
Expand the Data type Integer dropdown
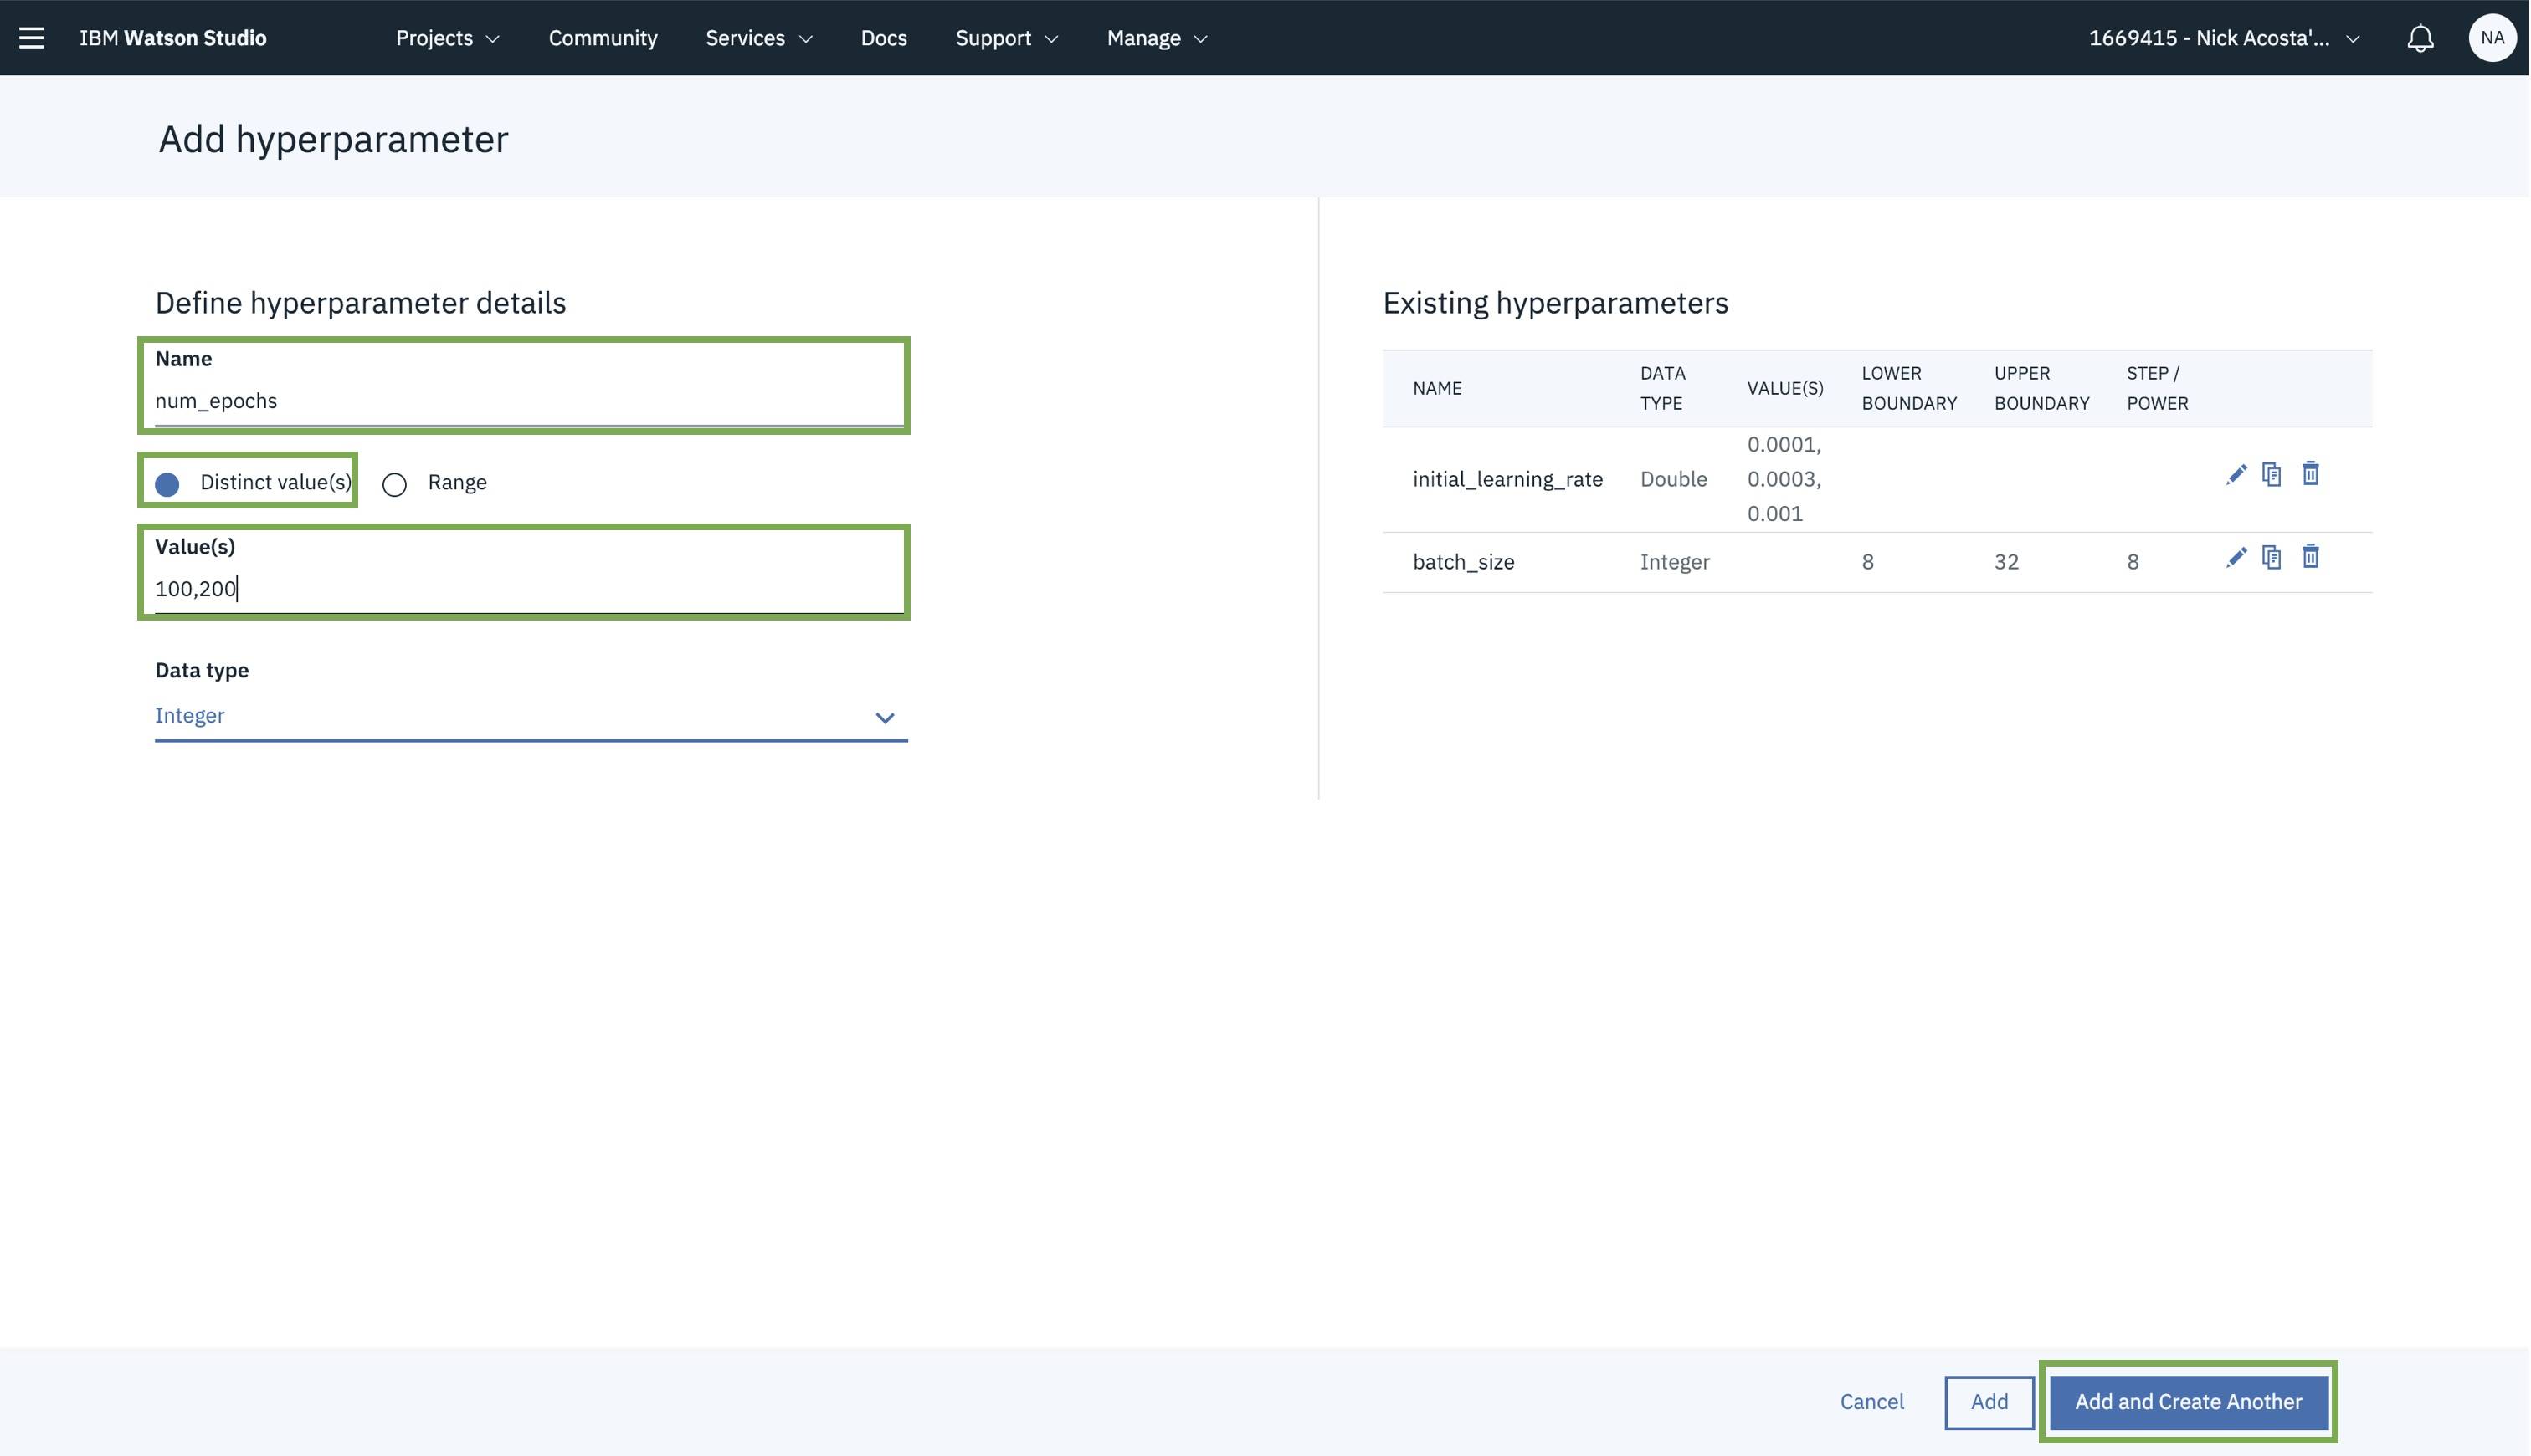pos(531,716)
